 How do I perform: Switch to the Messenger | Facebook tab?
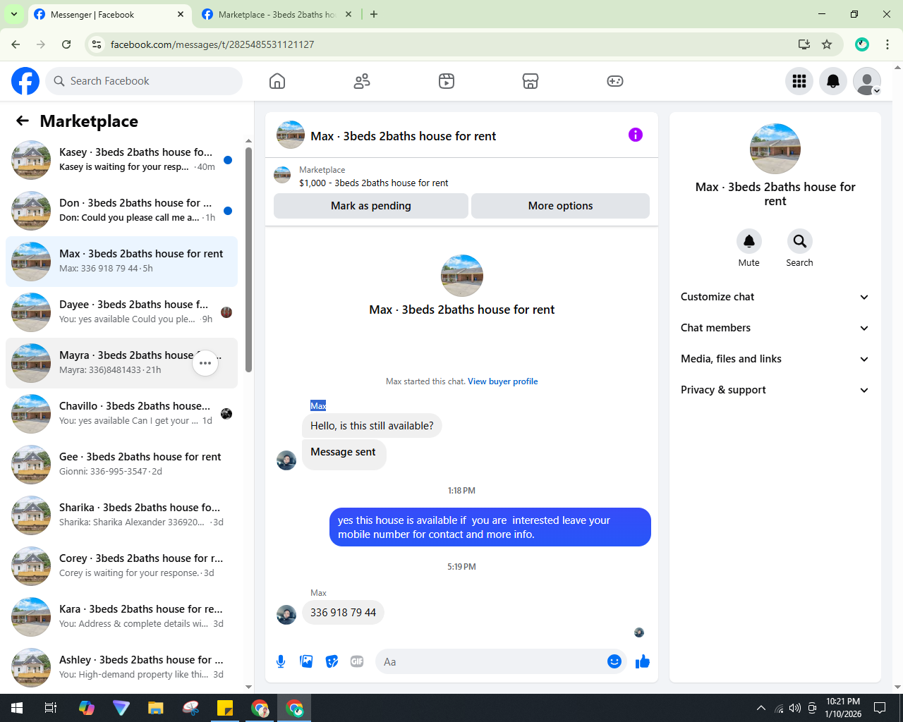pos(109,15)
